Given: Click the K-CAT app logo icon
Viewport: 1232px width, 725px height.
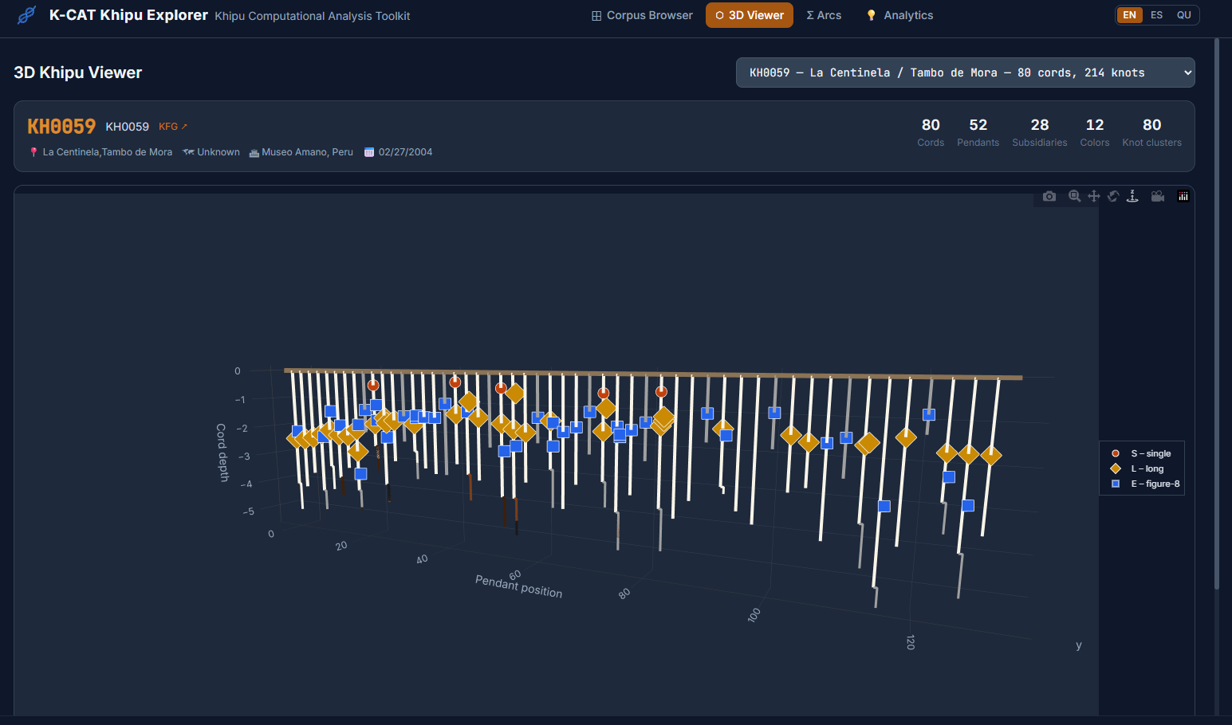Looking at the screenshot, I should pos(27,15).
